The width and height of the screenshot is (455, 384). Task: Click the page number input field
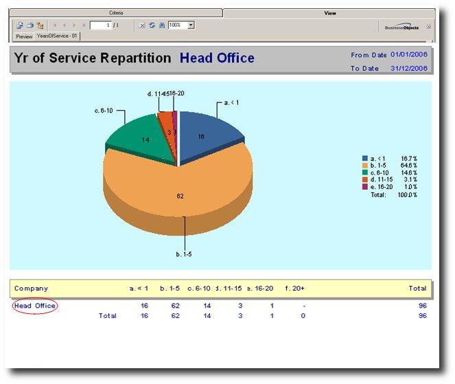point(100,25)
